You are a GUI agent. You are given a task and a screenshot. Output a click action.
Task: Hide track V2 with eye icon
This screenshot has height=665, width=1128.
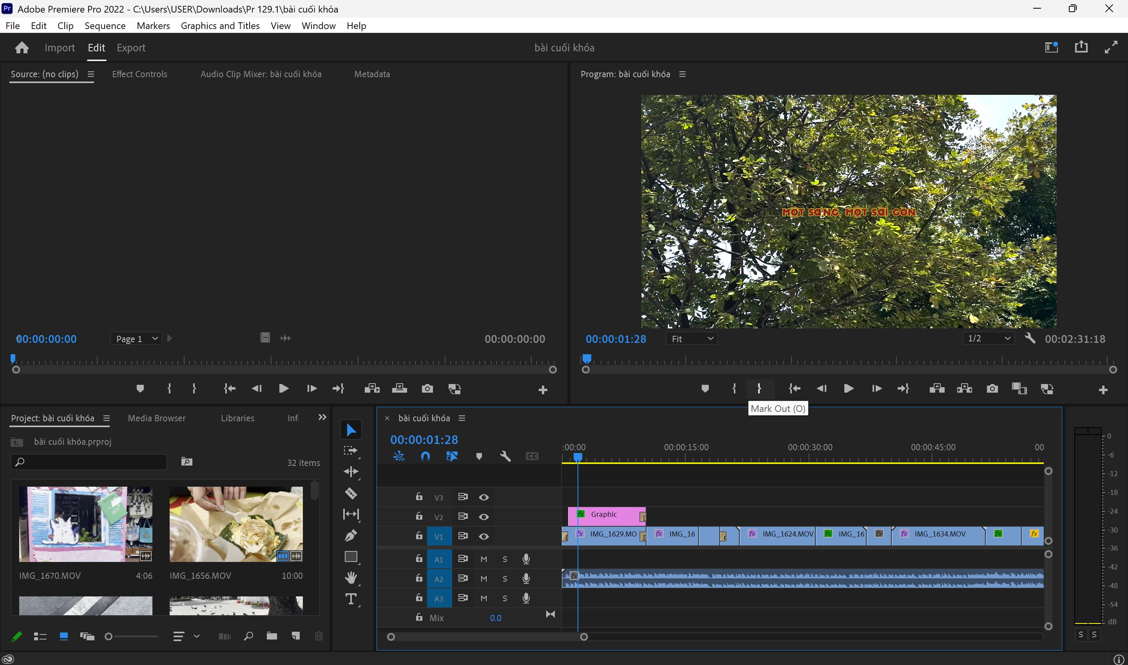click(484, 516)
